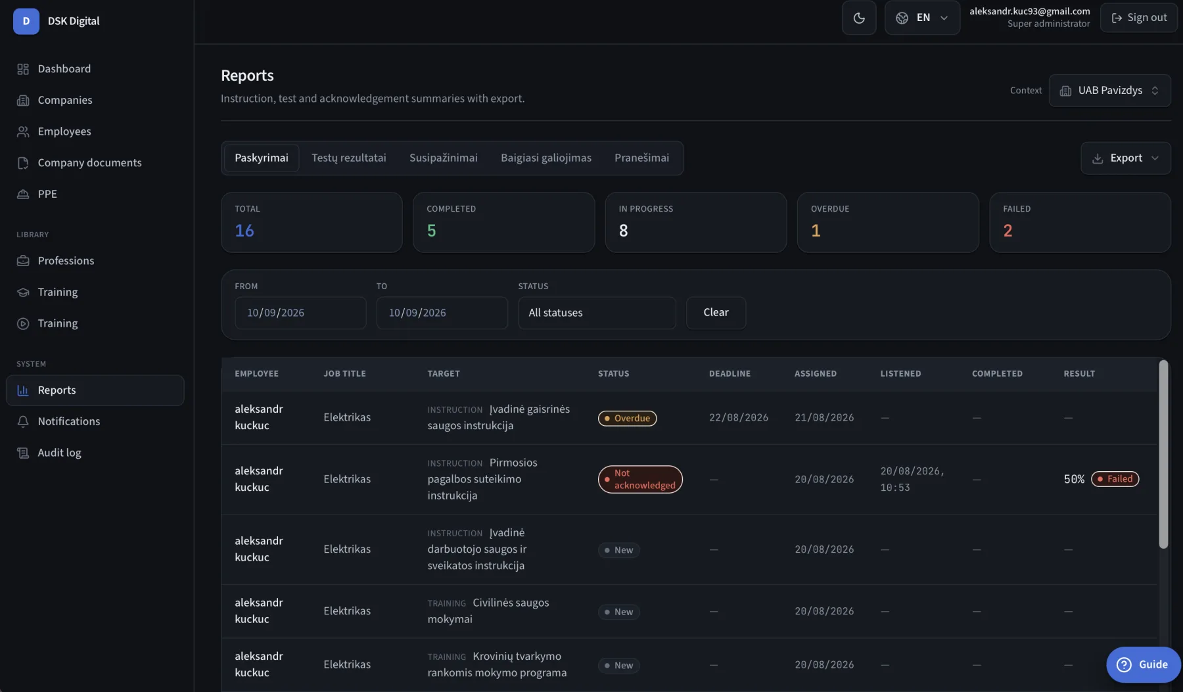Click the DSK Digital logo badge
1183x692 pixels.
click(26, 21)
